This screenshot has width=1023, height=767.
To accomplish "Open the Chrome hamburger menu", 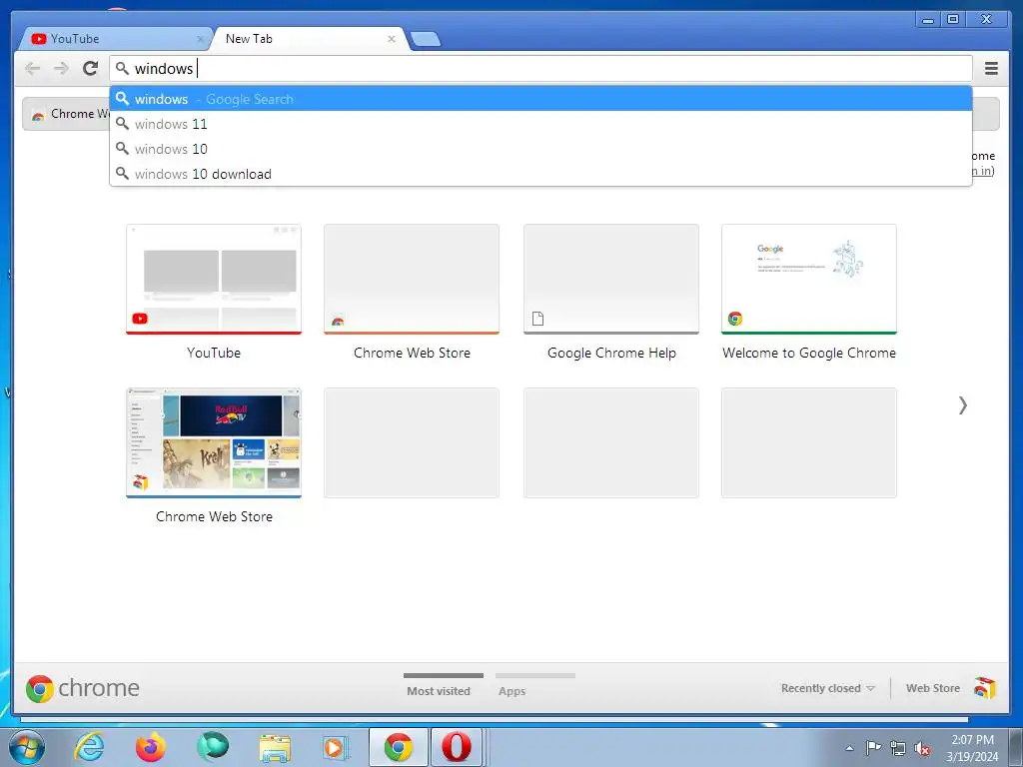I will coord(991,68).
